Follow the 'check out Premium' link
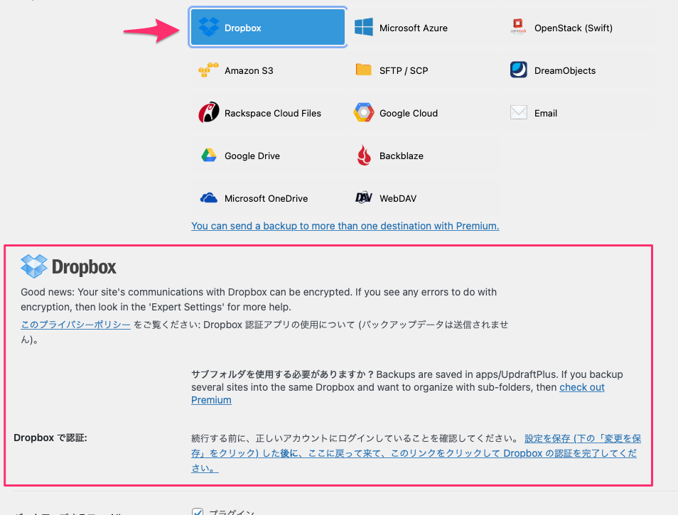Image resolution: width=678 pixels, height=515 pixels. pos(581,387)
